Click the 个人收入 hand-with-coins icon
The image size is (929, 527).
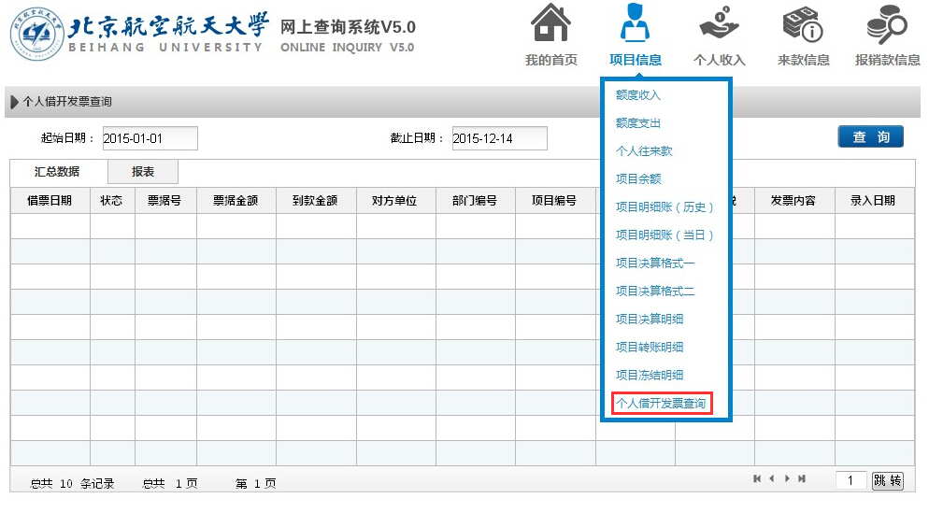tap(719, 24)
